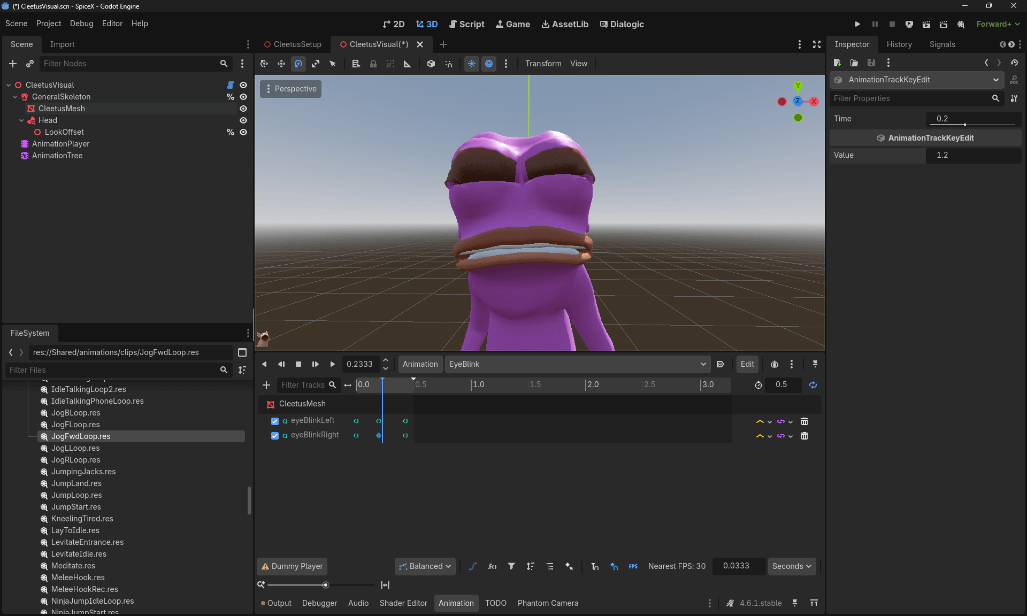Lock the selected node icon

[373, 64]
